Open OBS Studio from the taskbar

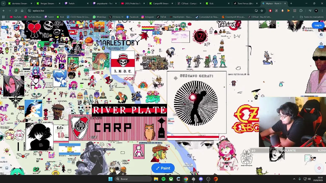click(208, 179)
